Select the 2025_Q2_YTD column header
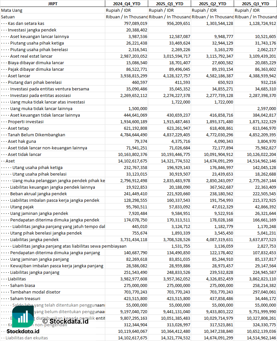Image resolution: width=277 pixels, height=341 pixels. coord(212,4)
